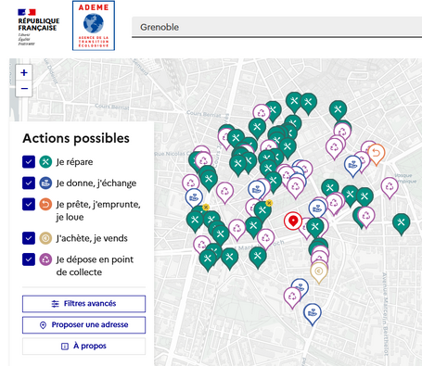422x366 pixels.
Task: Select the bottommost blue donation pin
Action: [313, 313]
